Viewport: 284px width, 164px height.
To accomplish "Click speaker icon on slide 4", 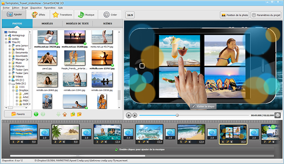I will [x=148, y=142].
